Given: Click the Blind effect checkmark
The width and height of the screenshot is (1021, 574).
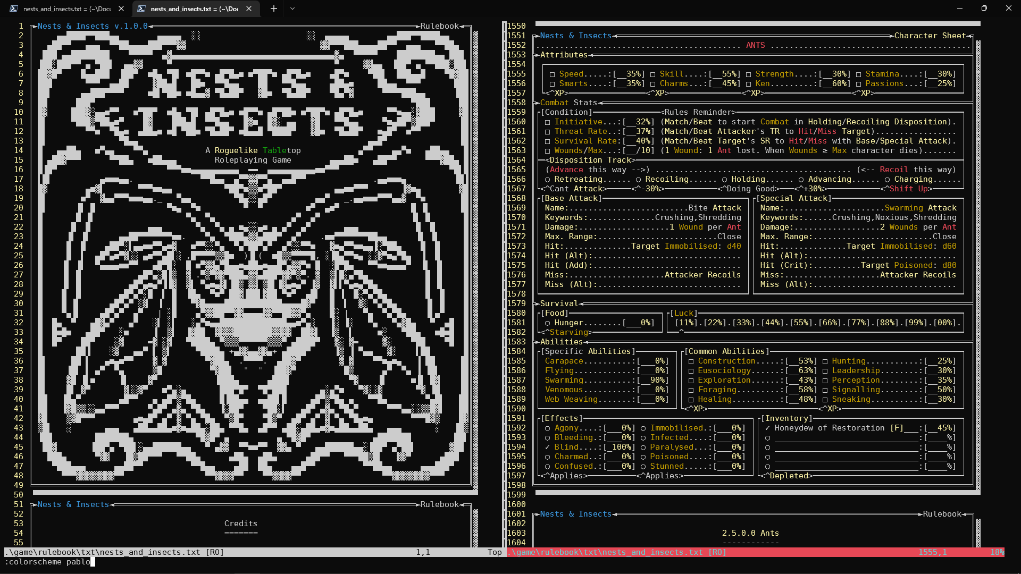Looking at the screenshot, I should (547, 448).
